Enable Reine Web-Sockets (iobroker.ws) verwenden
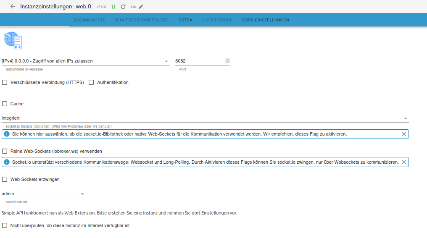The image size is (427, 238). pos(5,151)
